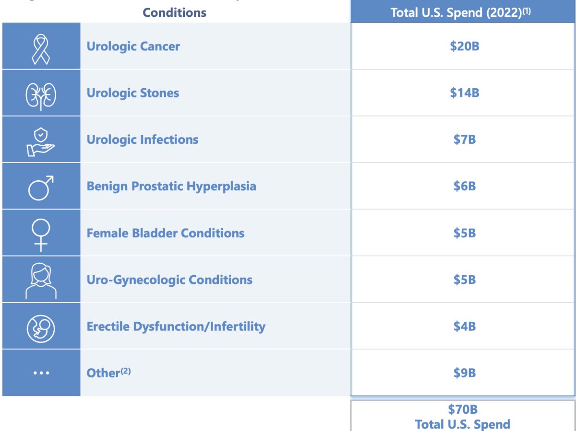Click the $9B spend cell
The image size is (576, 431).
[x=463, y=373]
